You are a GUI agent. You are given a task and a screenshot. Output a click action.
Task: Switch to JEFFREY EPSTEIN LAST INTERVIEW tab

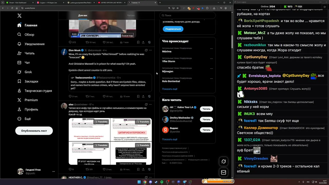(x=112, y=3)
